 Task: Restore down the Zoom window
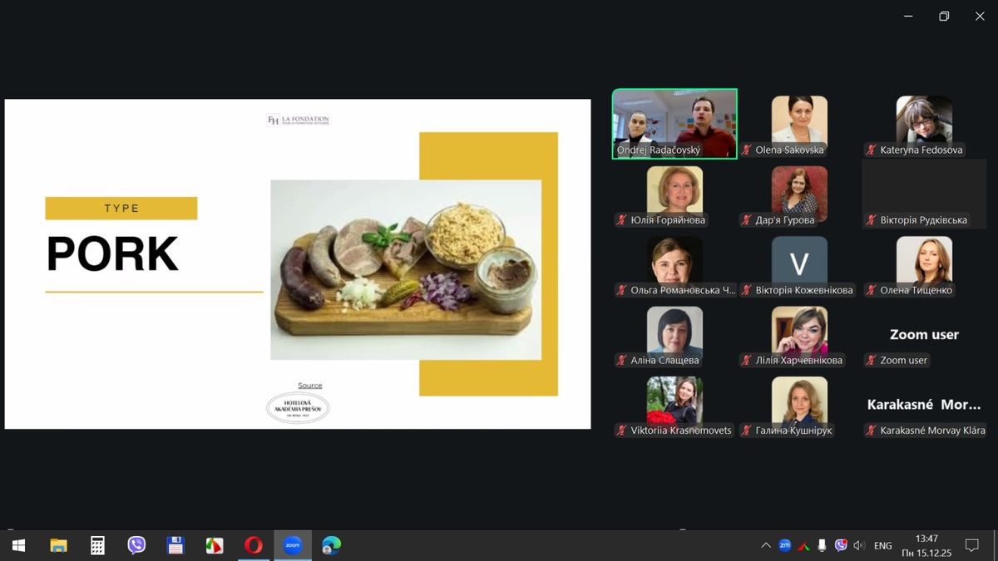[944, 16]
